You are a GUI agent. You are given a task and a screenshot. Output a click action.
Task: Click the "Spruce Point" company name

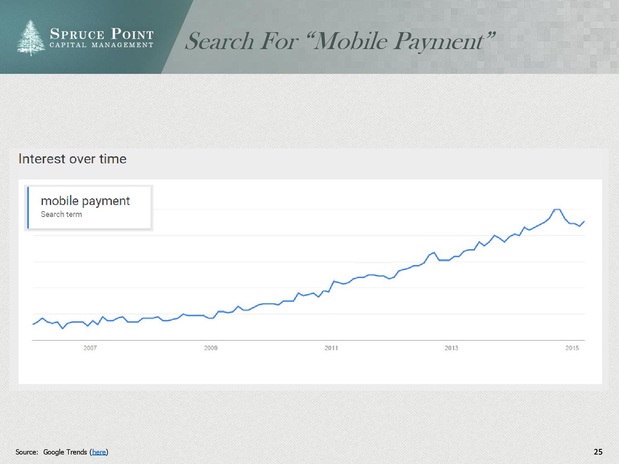(x=102, y=34)
